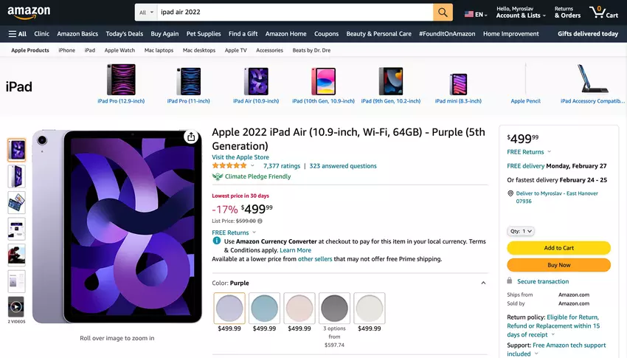
Task: Click the Amazon logo
Action: (30, 13)
